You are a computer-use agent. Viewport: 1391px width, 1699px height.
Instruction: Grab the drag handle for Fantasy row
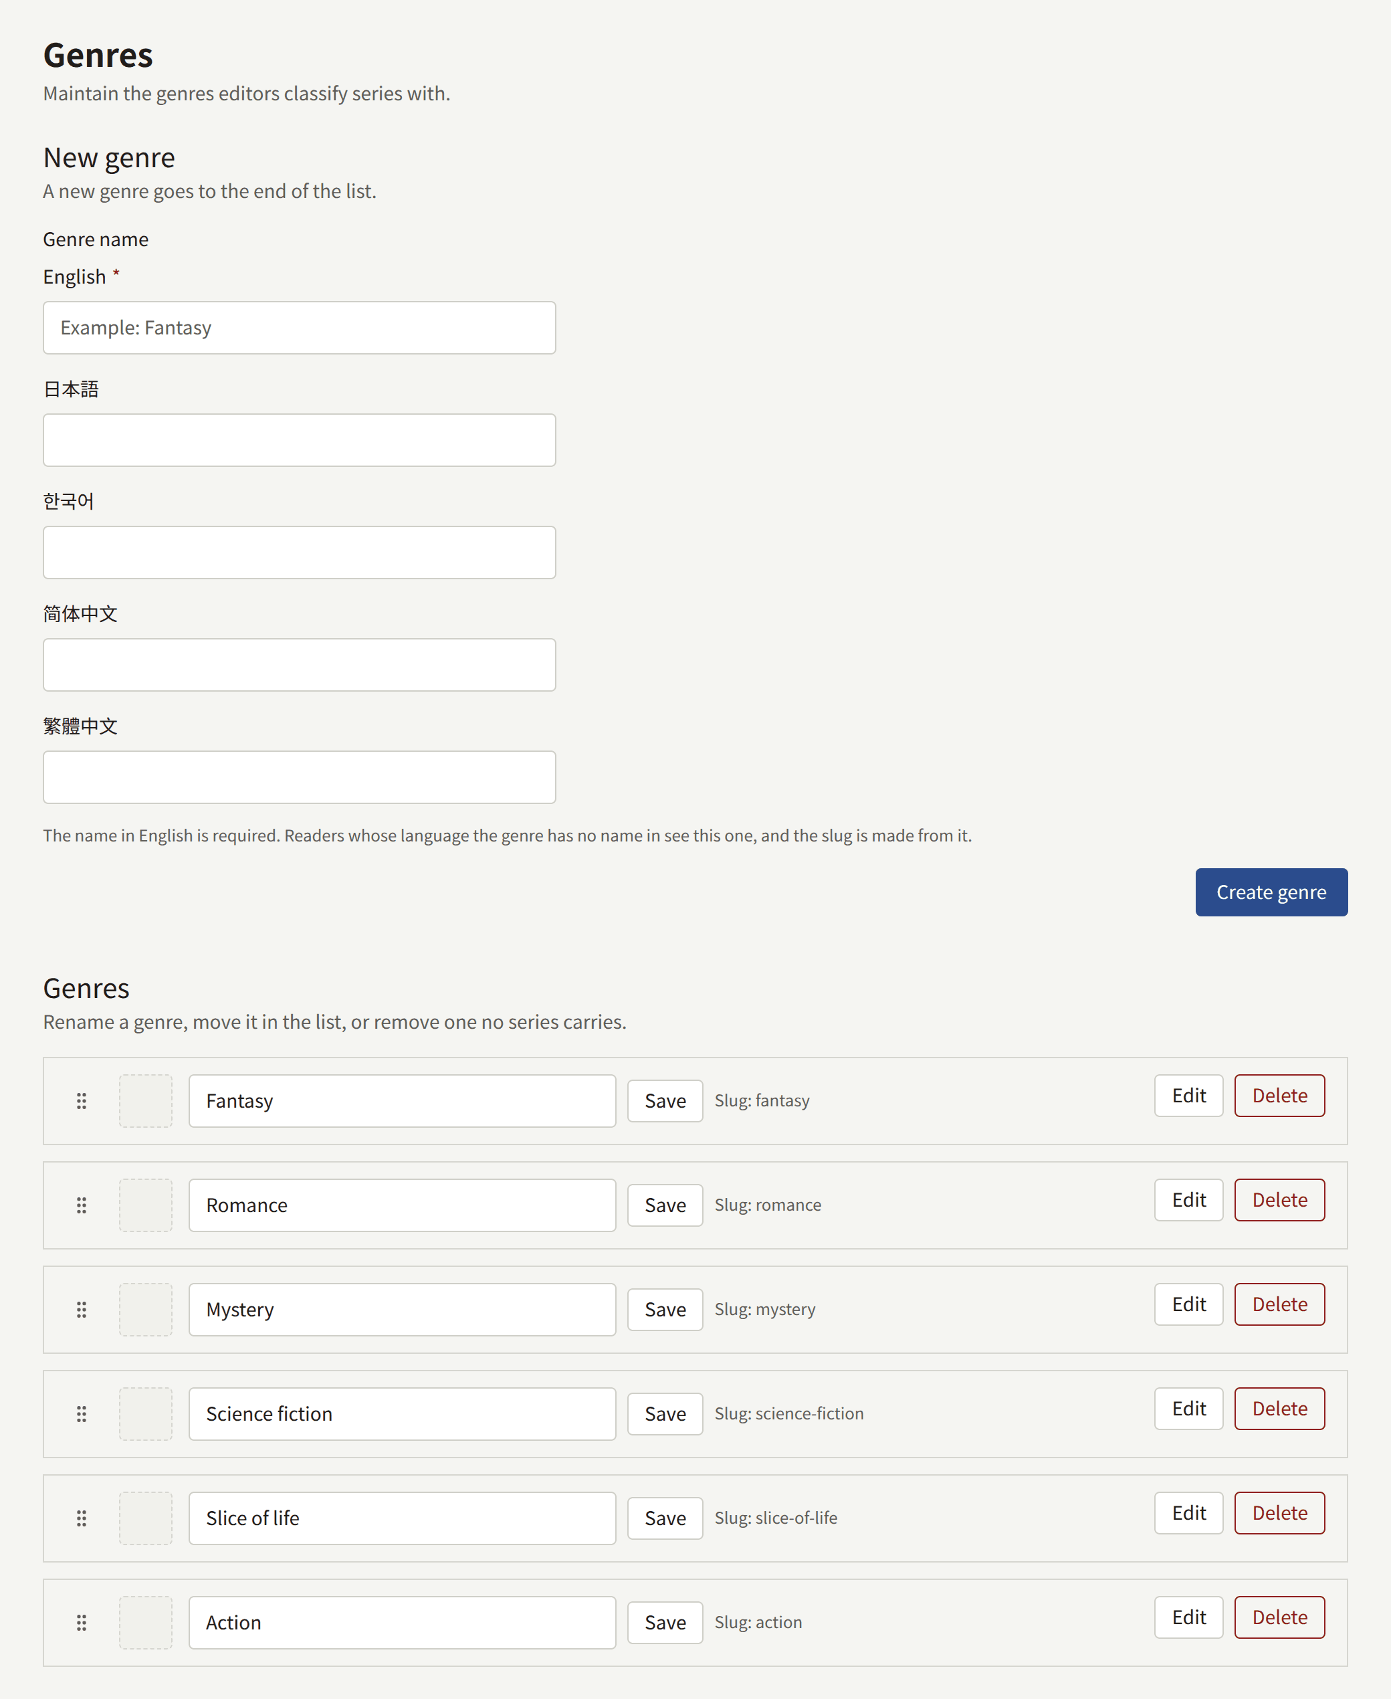pyautogui.click(x=81, y=1101)
